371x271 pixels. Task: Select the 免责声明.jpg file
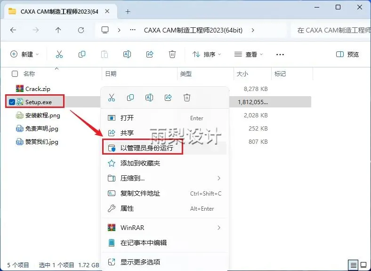coord(41,129)
